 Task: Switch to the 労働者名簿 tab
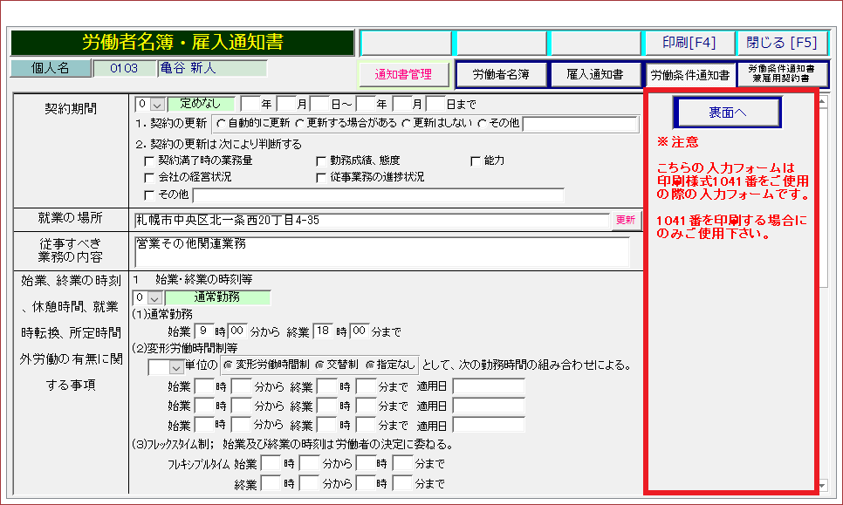[501, 75]
